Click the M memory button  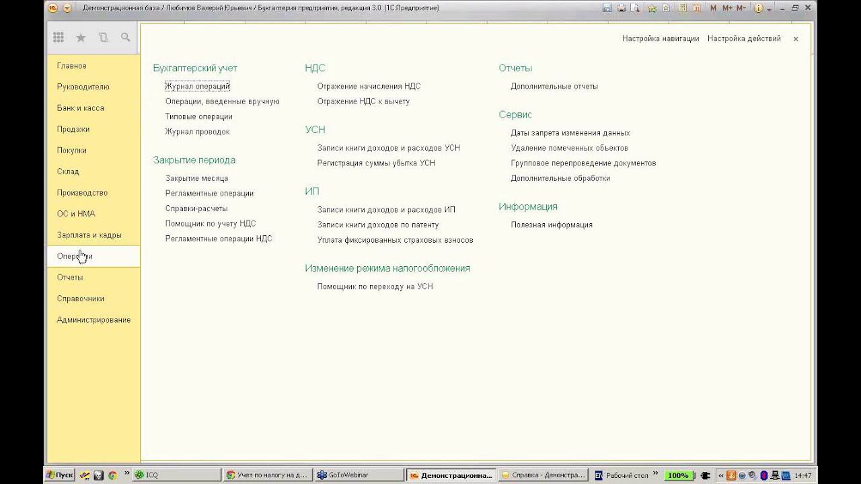tap(714, 8)
